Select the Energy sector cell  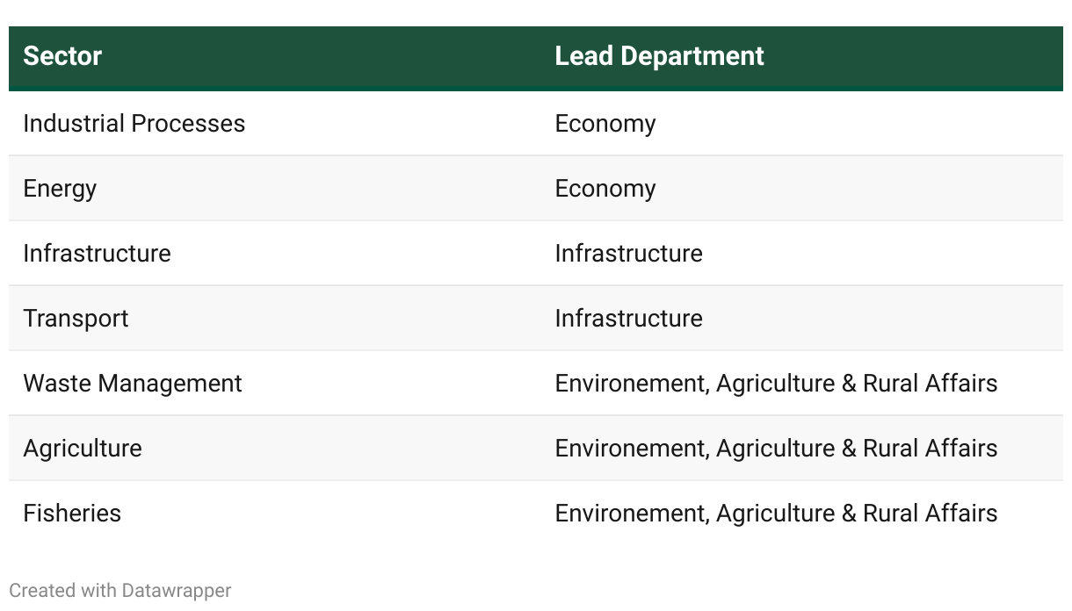click(60, 189)
